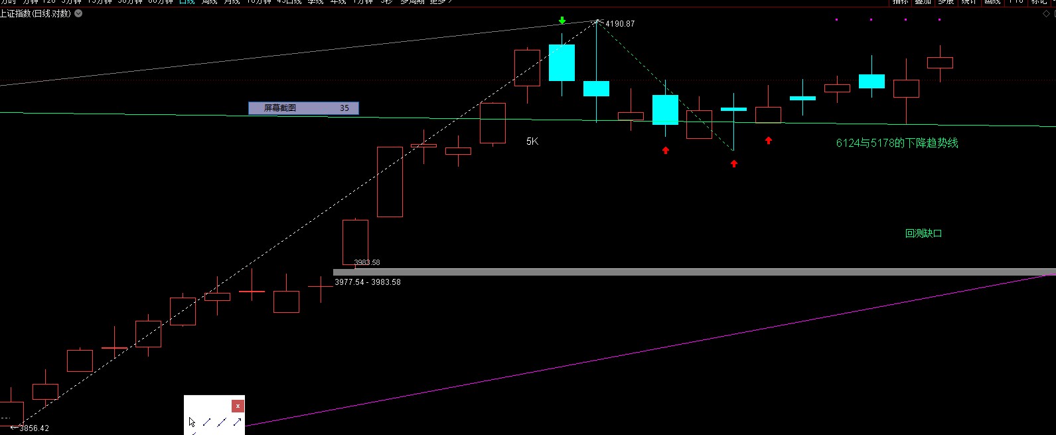1056x435 pixels.
Task: Switch to the 日线 period tab
Action: coord(187,2)
